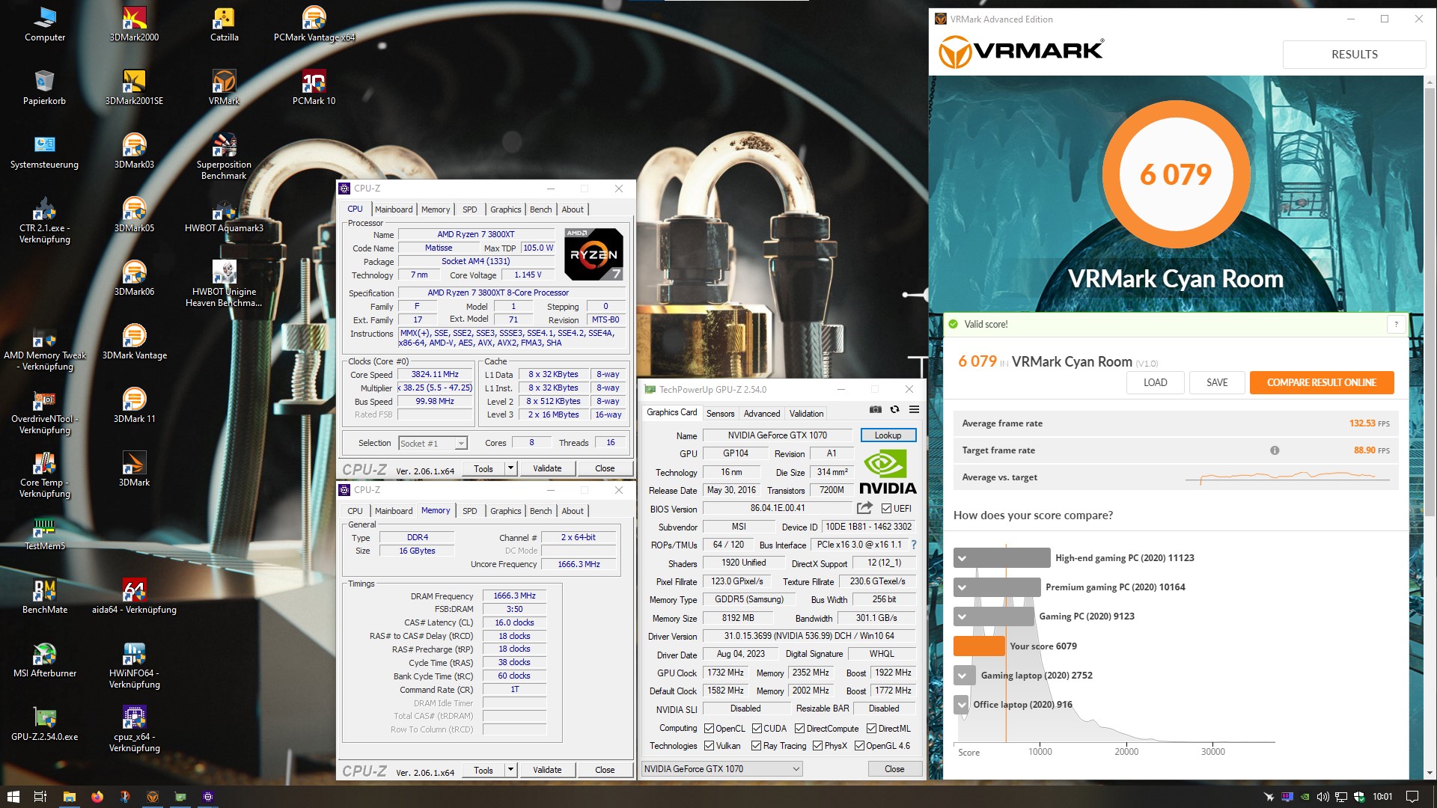Click the SAVE button in VRMark
This screenshot has height=808, width=1437.
(1216, 382)
